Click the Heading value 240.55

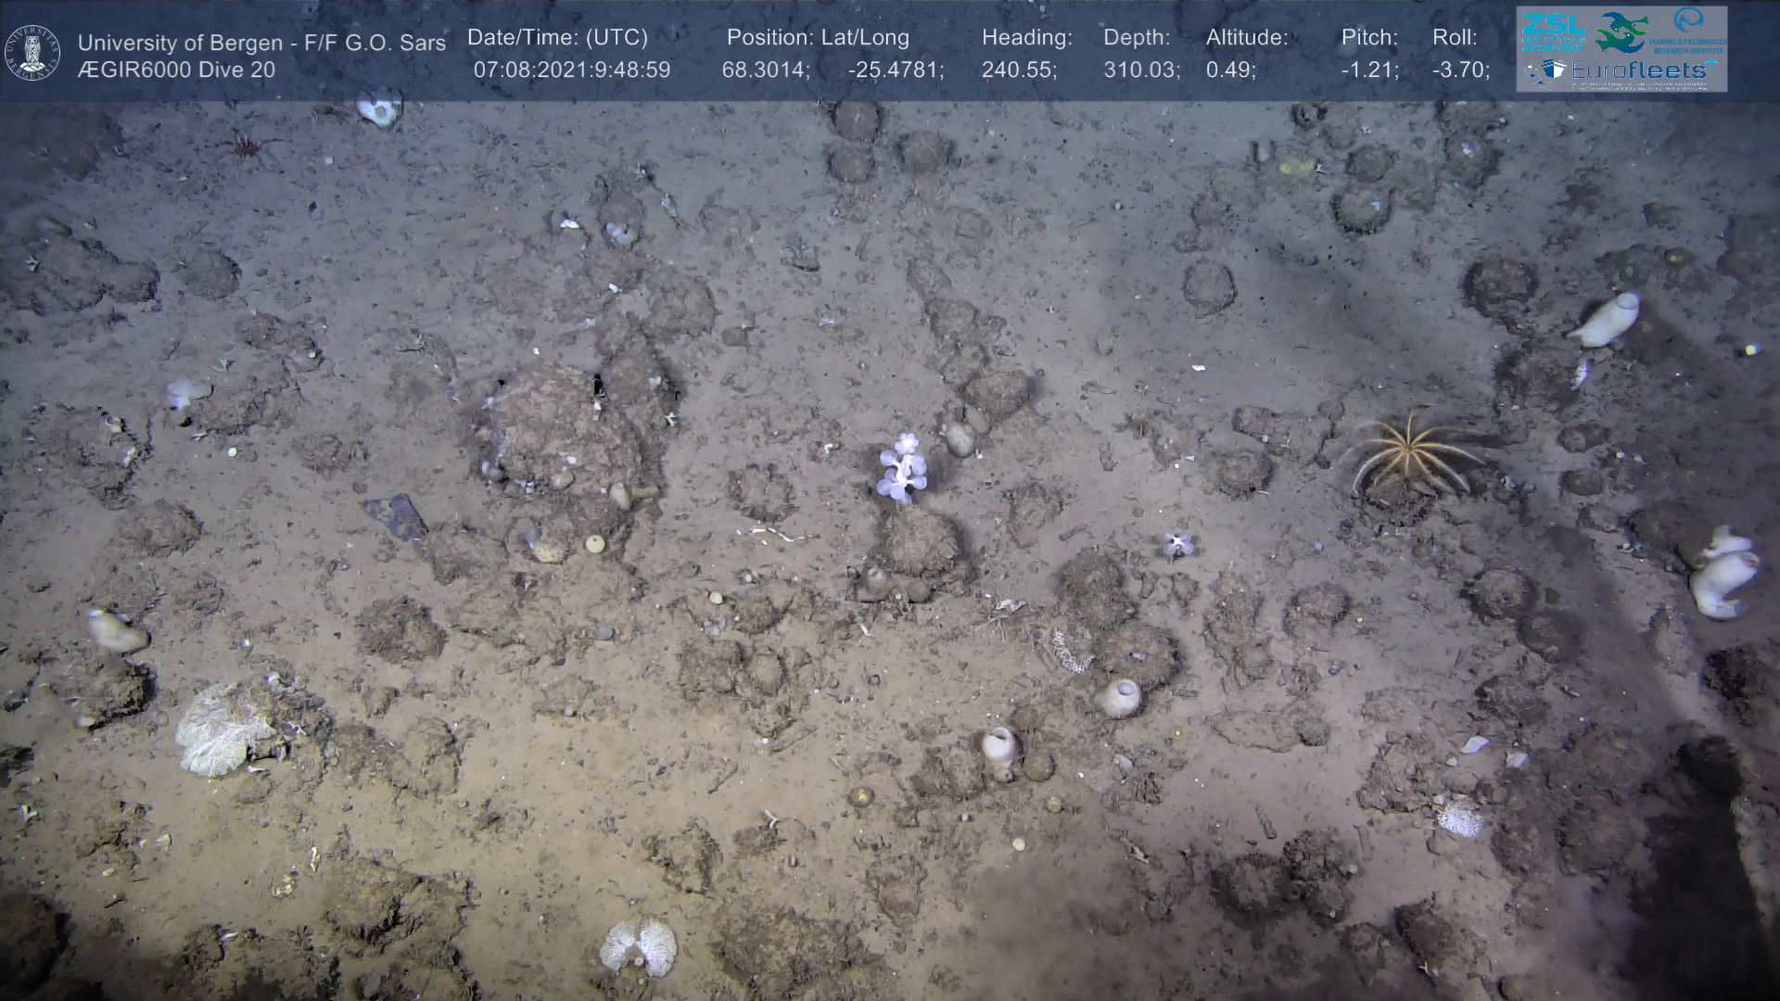(x=1019, y=70)
